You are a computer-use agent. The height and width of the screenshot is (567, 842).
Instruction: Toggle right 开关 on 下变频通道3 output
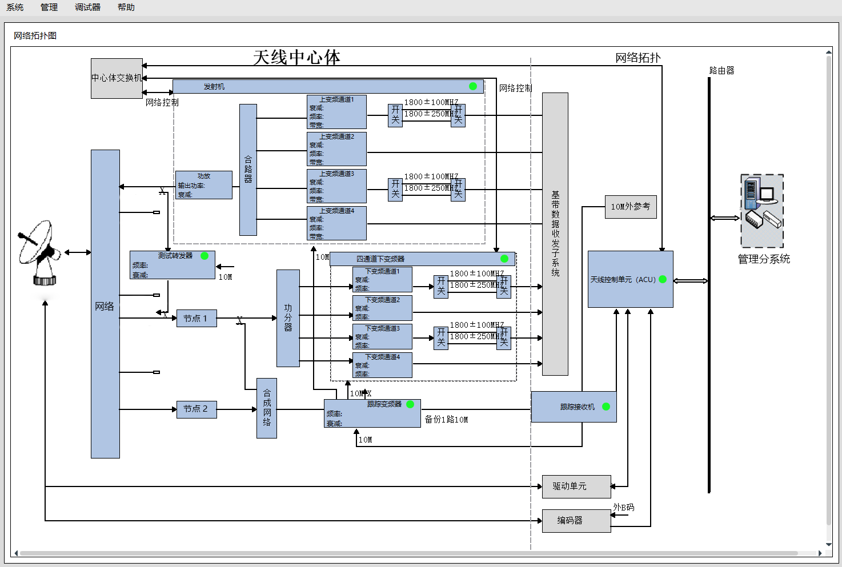coord(504,338)
